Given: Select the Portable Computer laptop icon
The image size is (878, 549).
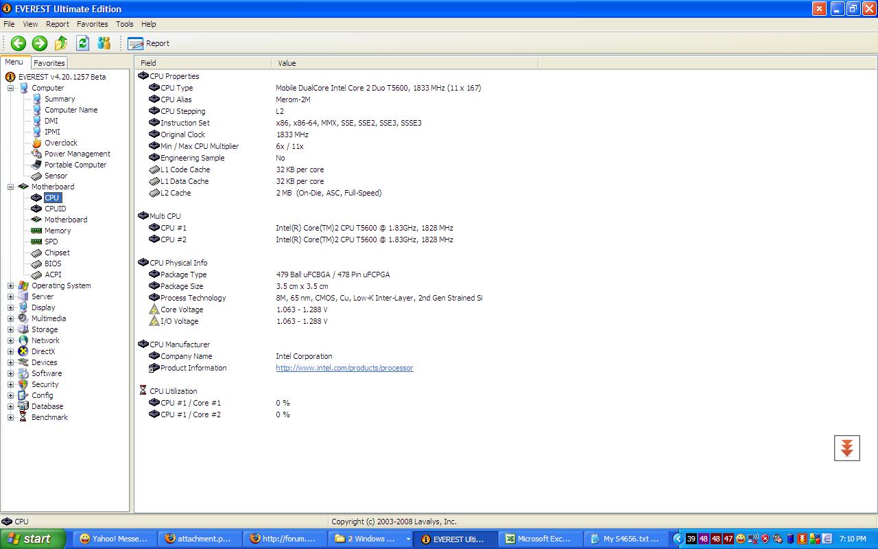Looking at the screenshot, I should pos(37,165).
